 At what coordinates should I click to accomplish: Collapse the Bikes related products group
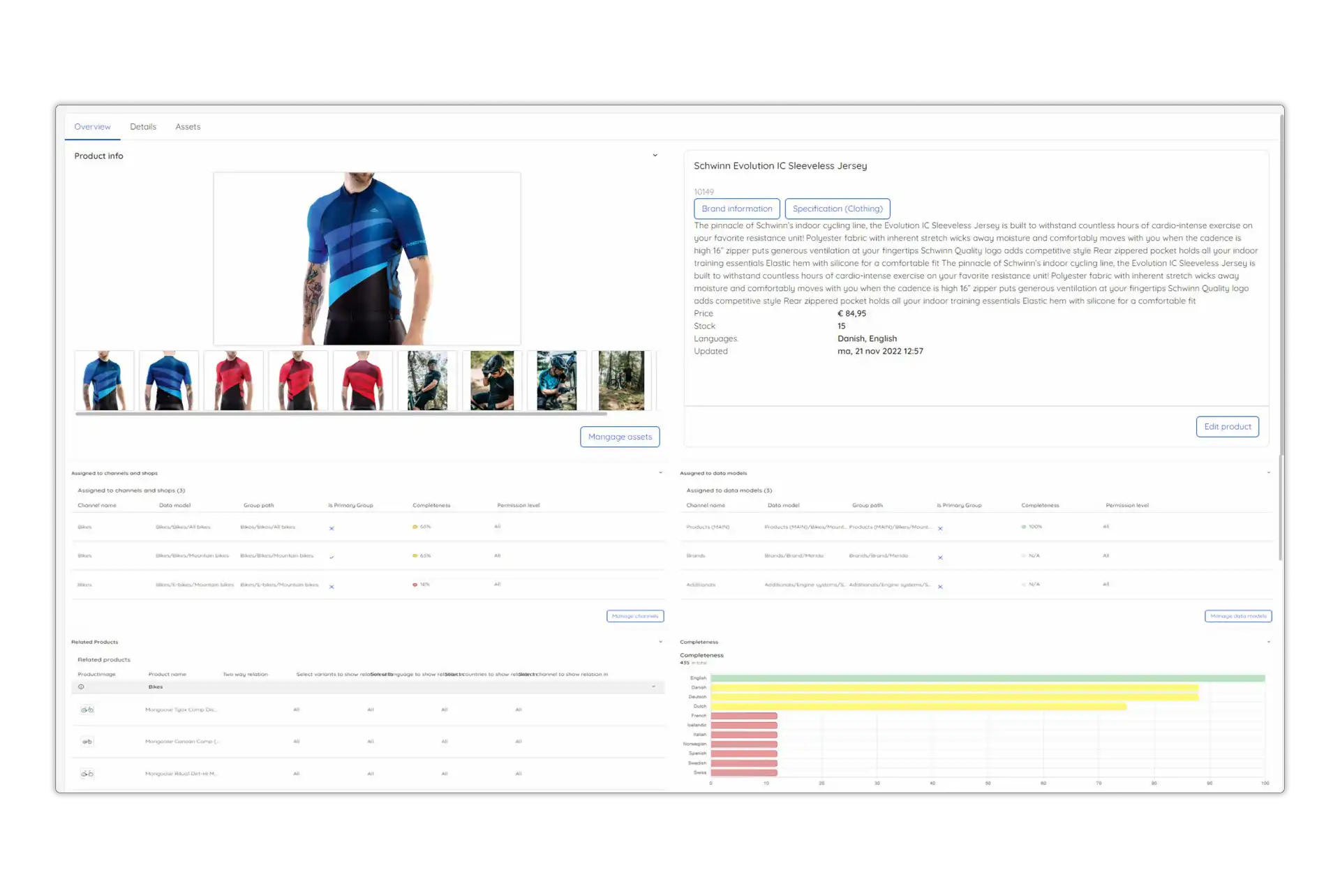653,687
